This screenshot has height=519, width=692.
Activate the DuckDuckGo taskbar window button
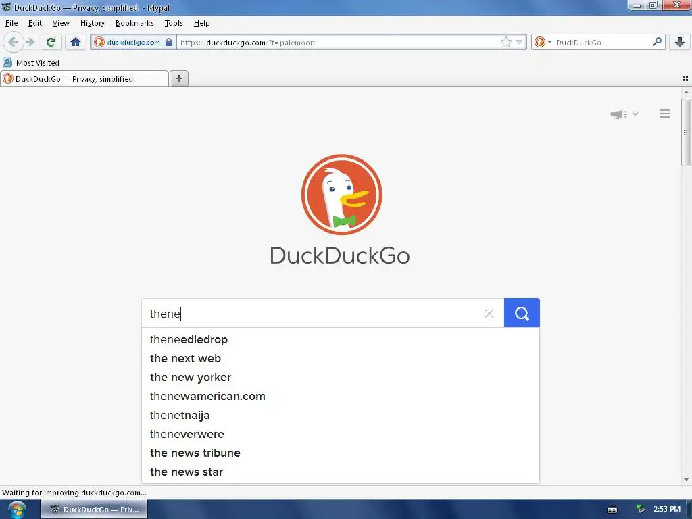pyautogui.click(x=94, y=510)
